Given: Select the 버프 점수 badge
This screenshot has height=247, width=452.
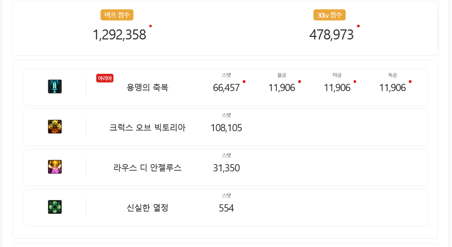Looking at the screenshot, I should pos(117,15).
